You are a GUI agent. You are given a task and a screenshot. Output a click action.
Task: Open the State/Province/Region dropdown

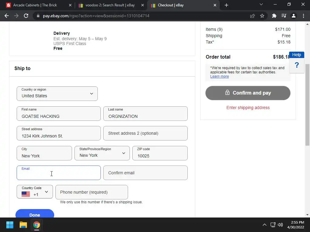point(102,153)
